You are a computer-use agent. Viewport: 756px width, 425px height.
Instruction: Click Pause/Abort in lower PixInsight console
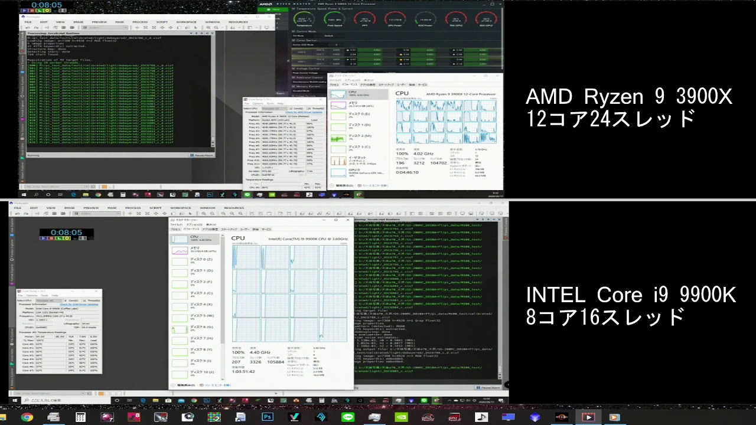pos(487,387)
